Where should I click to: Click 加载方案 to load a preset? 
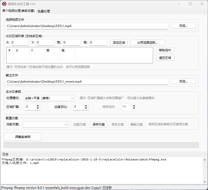[79, 124]
